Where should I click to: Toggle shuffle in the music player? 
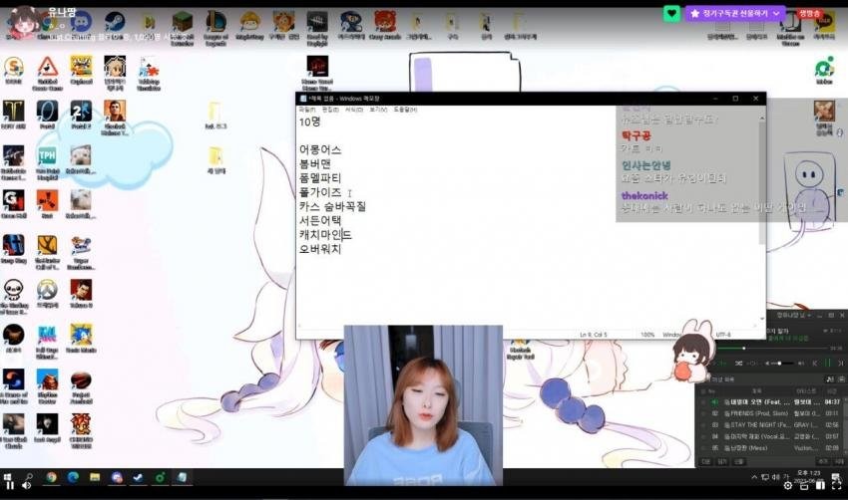point(738,364)
